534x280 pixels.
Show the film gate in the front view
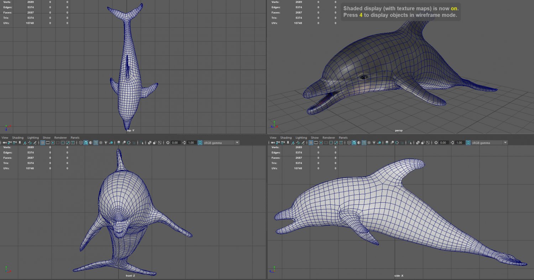pos(48,143)
